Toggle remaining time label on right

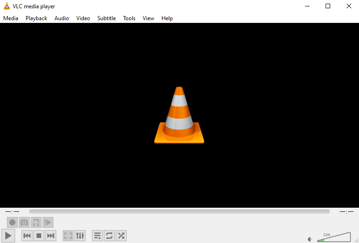347,211
